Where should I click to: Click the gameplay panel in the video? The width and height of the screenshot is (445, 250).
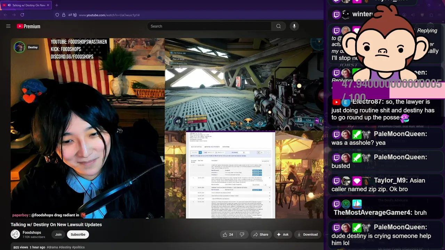tap(244, 84)
